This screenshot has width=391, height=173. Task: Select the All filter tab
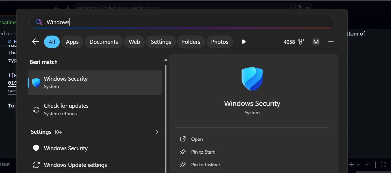(52, 42)
